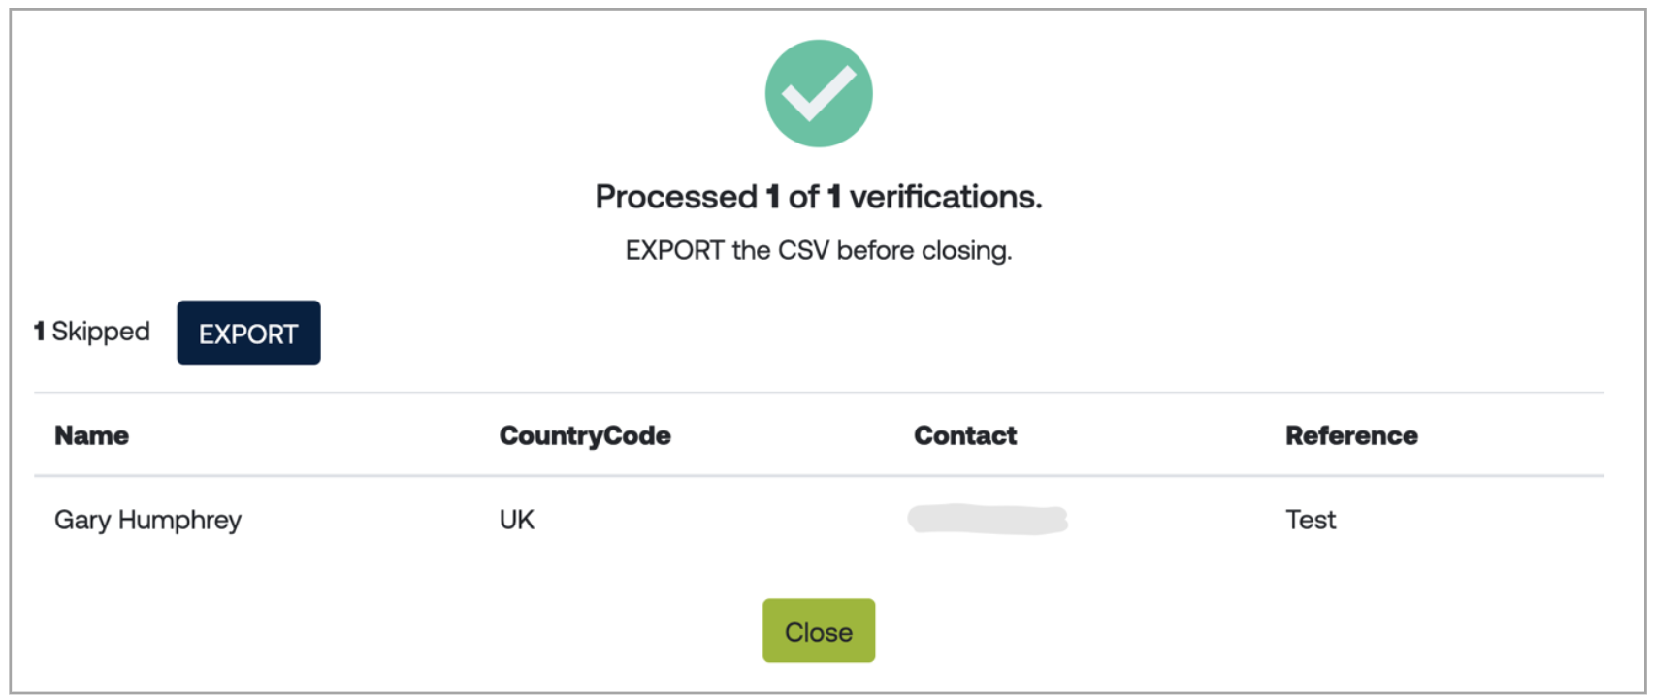Select the Reference column header

1351,435
